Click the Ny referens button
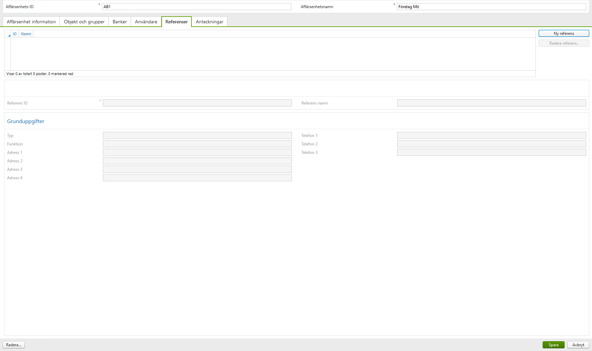This screenshot has height=351, width=592. pos(563,33)
